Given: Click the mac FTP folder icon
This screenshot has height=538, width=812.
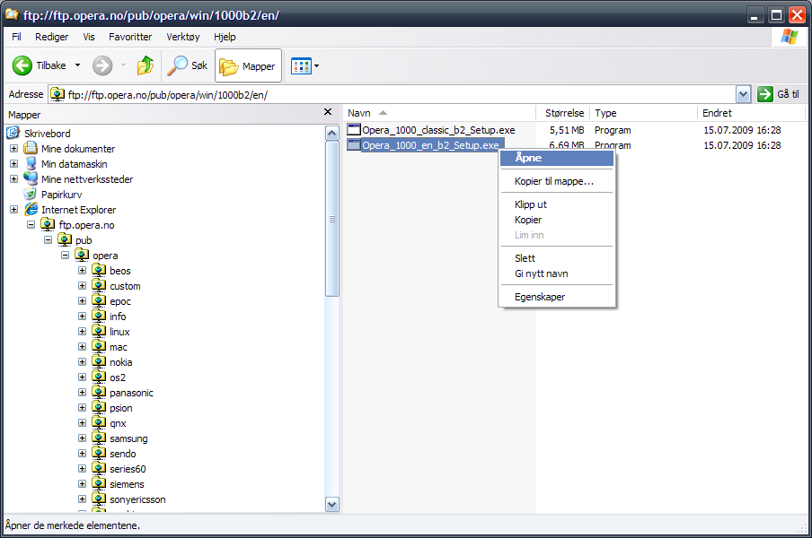Looking at the screenshot, I should 99,346.
